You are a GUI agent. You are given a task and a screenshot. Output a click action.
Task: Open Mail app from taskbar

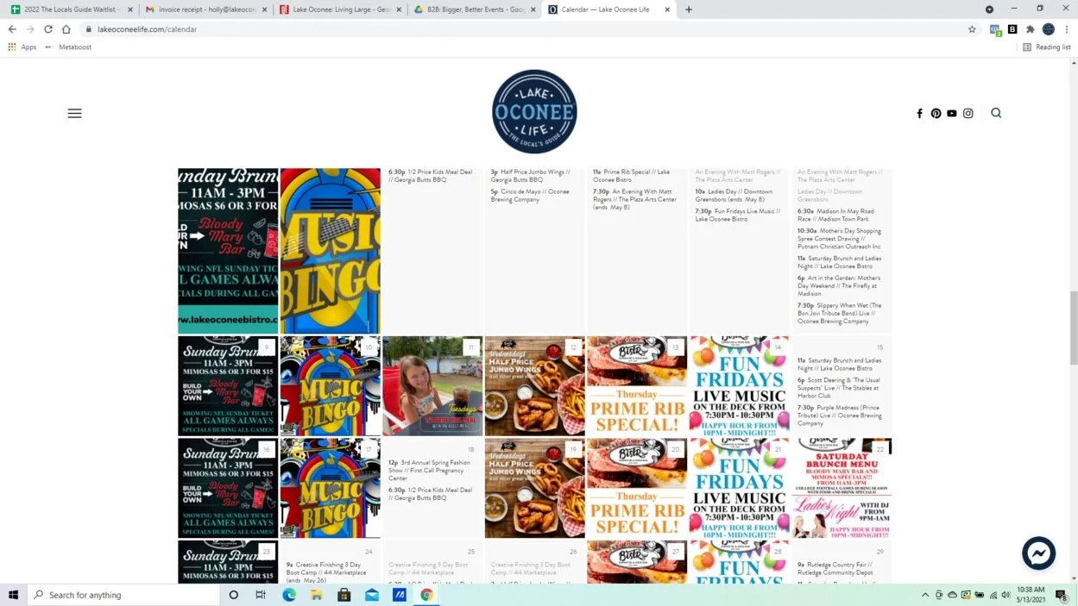pyautogui.click(x=372, y=595)
